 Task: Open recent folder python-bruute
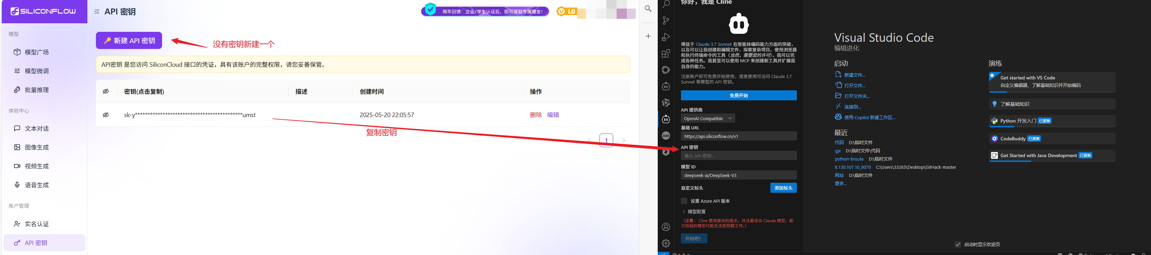tap(849, 159)
